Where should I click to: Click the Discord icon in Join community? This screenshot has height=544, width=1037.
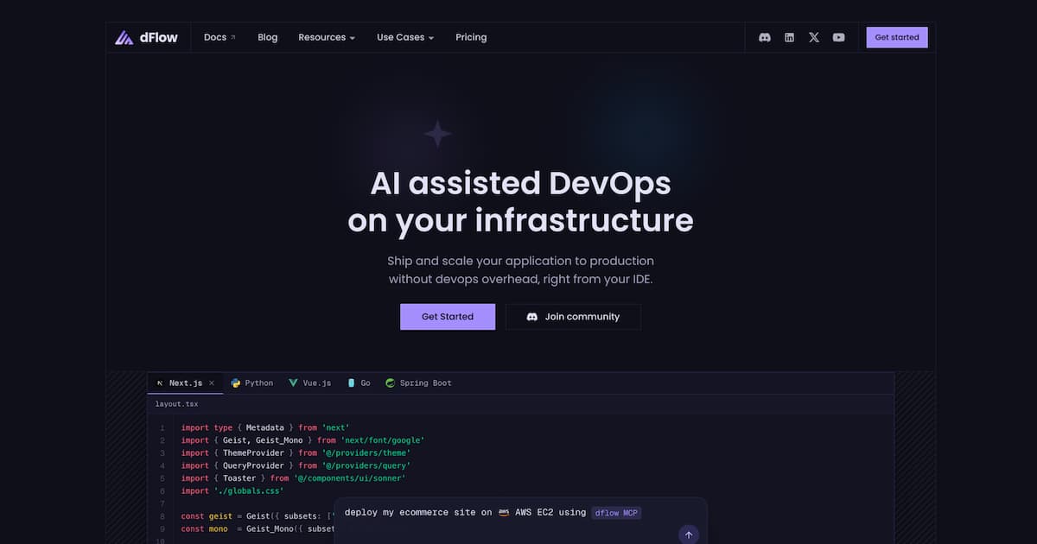coord(532,317)
